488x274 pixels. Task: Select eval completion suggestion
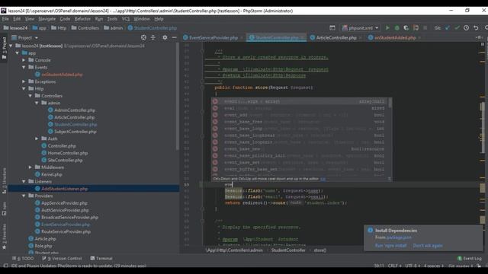(302, 108)
